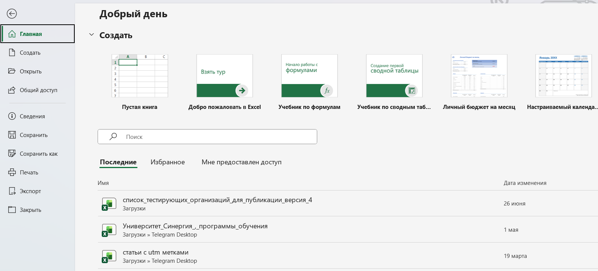Click the Дата изменения column header

[525, 183]
